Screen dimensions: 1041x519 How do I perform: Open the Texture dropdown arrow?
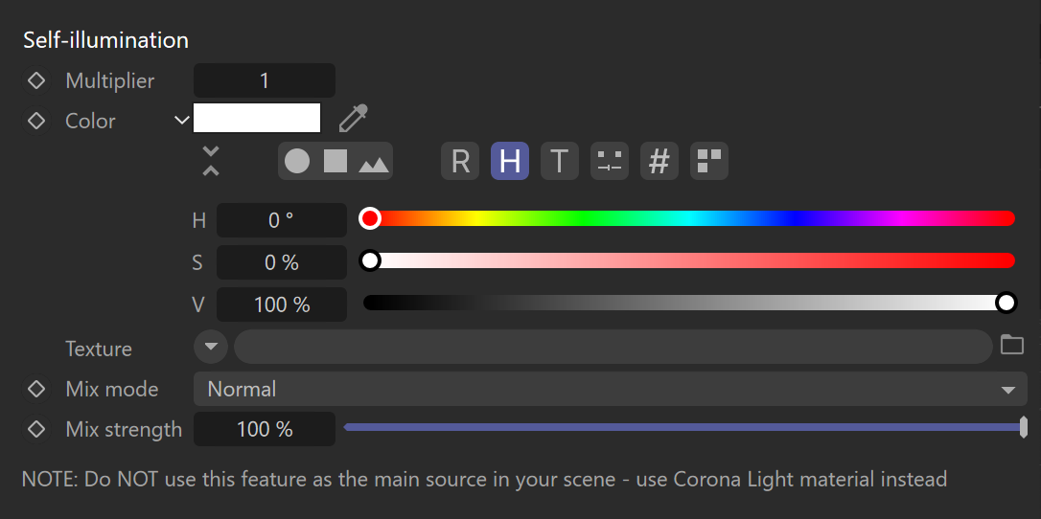(211, 347)
